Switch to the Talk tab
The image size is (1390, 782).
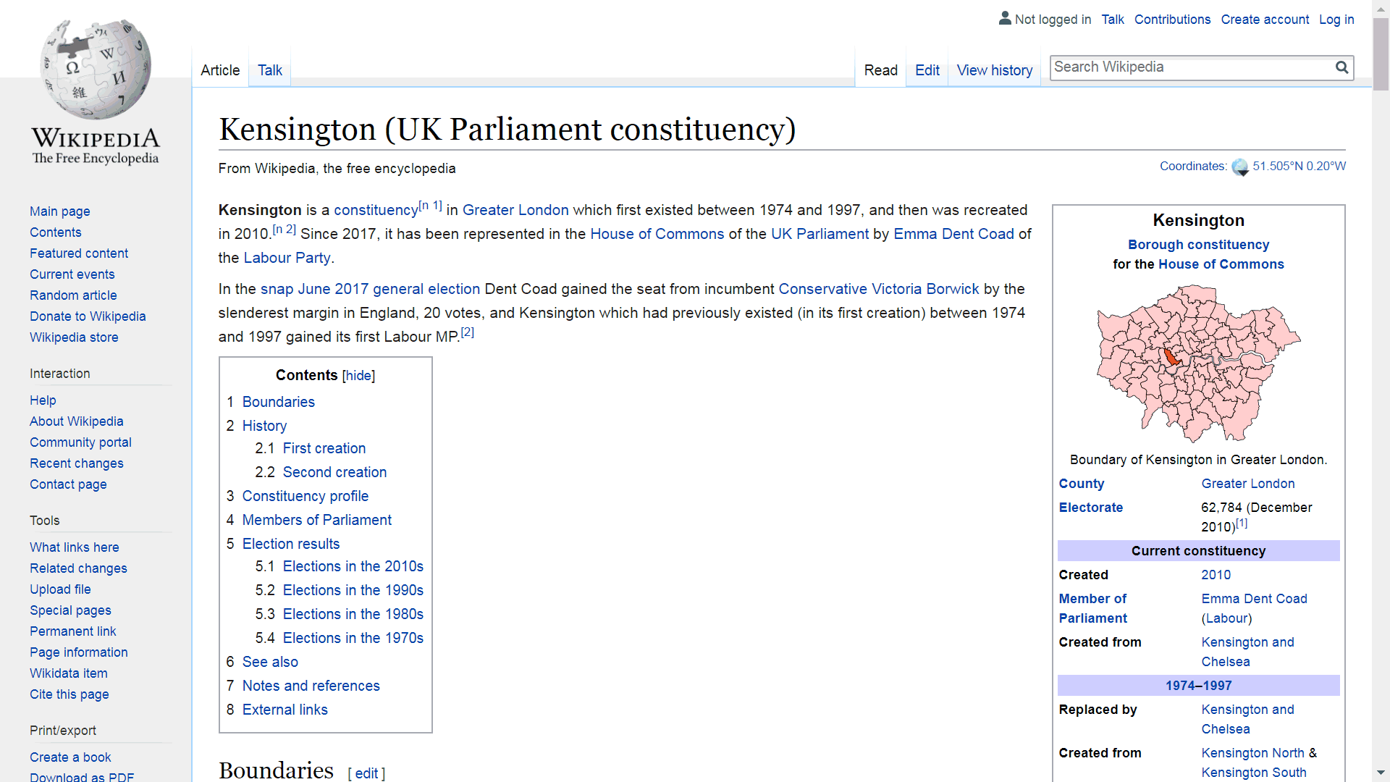[x=269, y=70]
